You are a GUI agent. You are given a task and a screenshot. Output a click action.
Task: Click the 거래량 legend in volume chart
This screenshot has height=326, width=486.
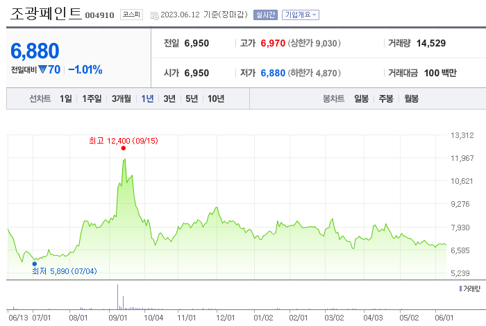[470, 289]
